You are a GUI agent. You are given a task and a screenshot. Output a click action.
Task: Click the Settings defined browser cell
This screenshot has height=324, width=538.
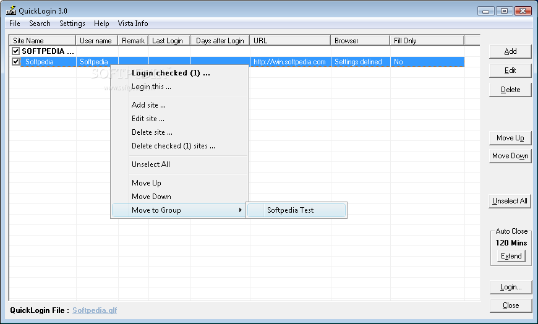(x=361, y=62)
